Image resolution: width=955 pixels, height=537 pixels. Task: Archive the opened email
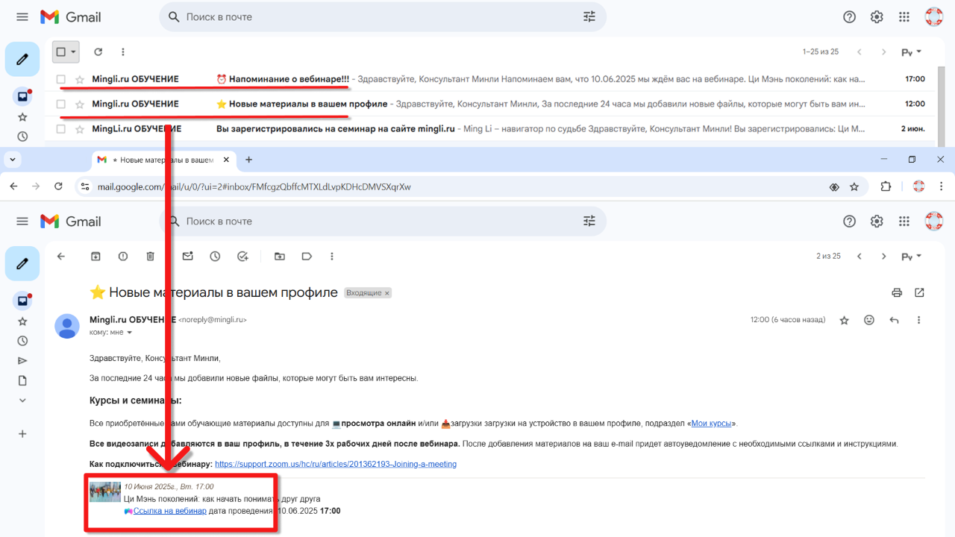95,257
